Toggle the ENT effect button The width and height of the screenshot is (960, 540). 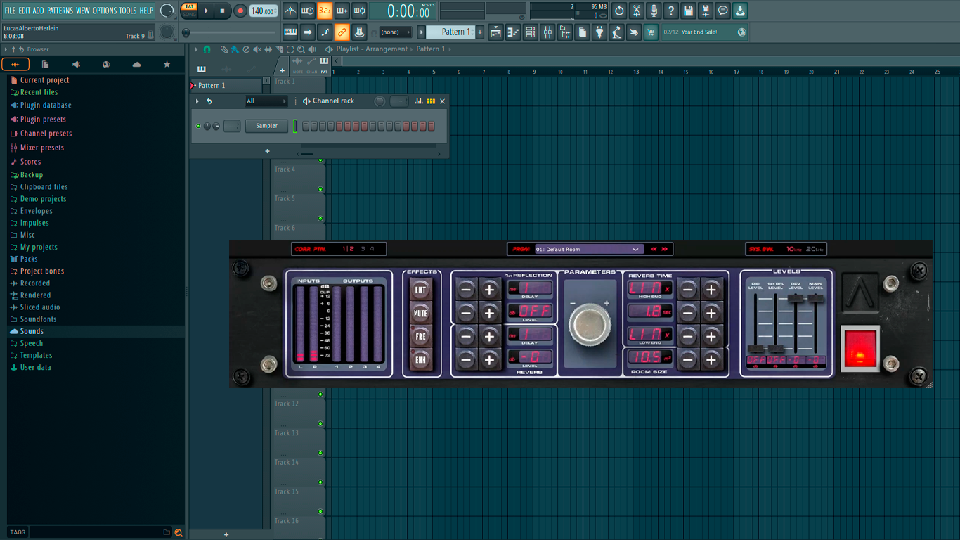pyautogui.click(x=420, y=290)
